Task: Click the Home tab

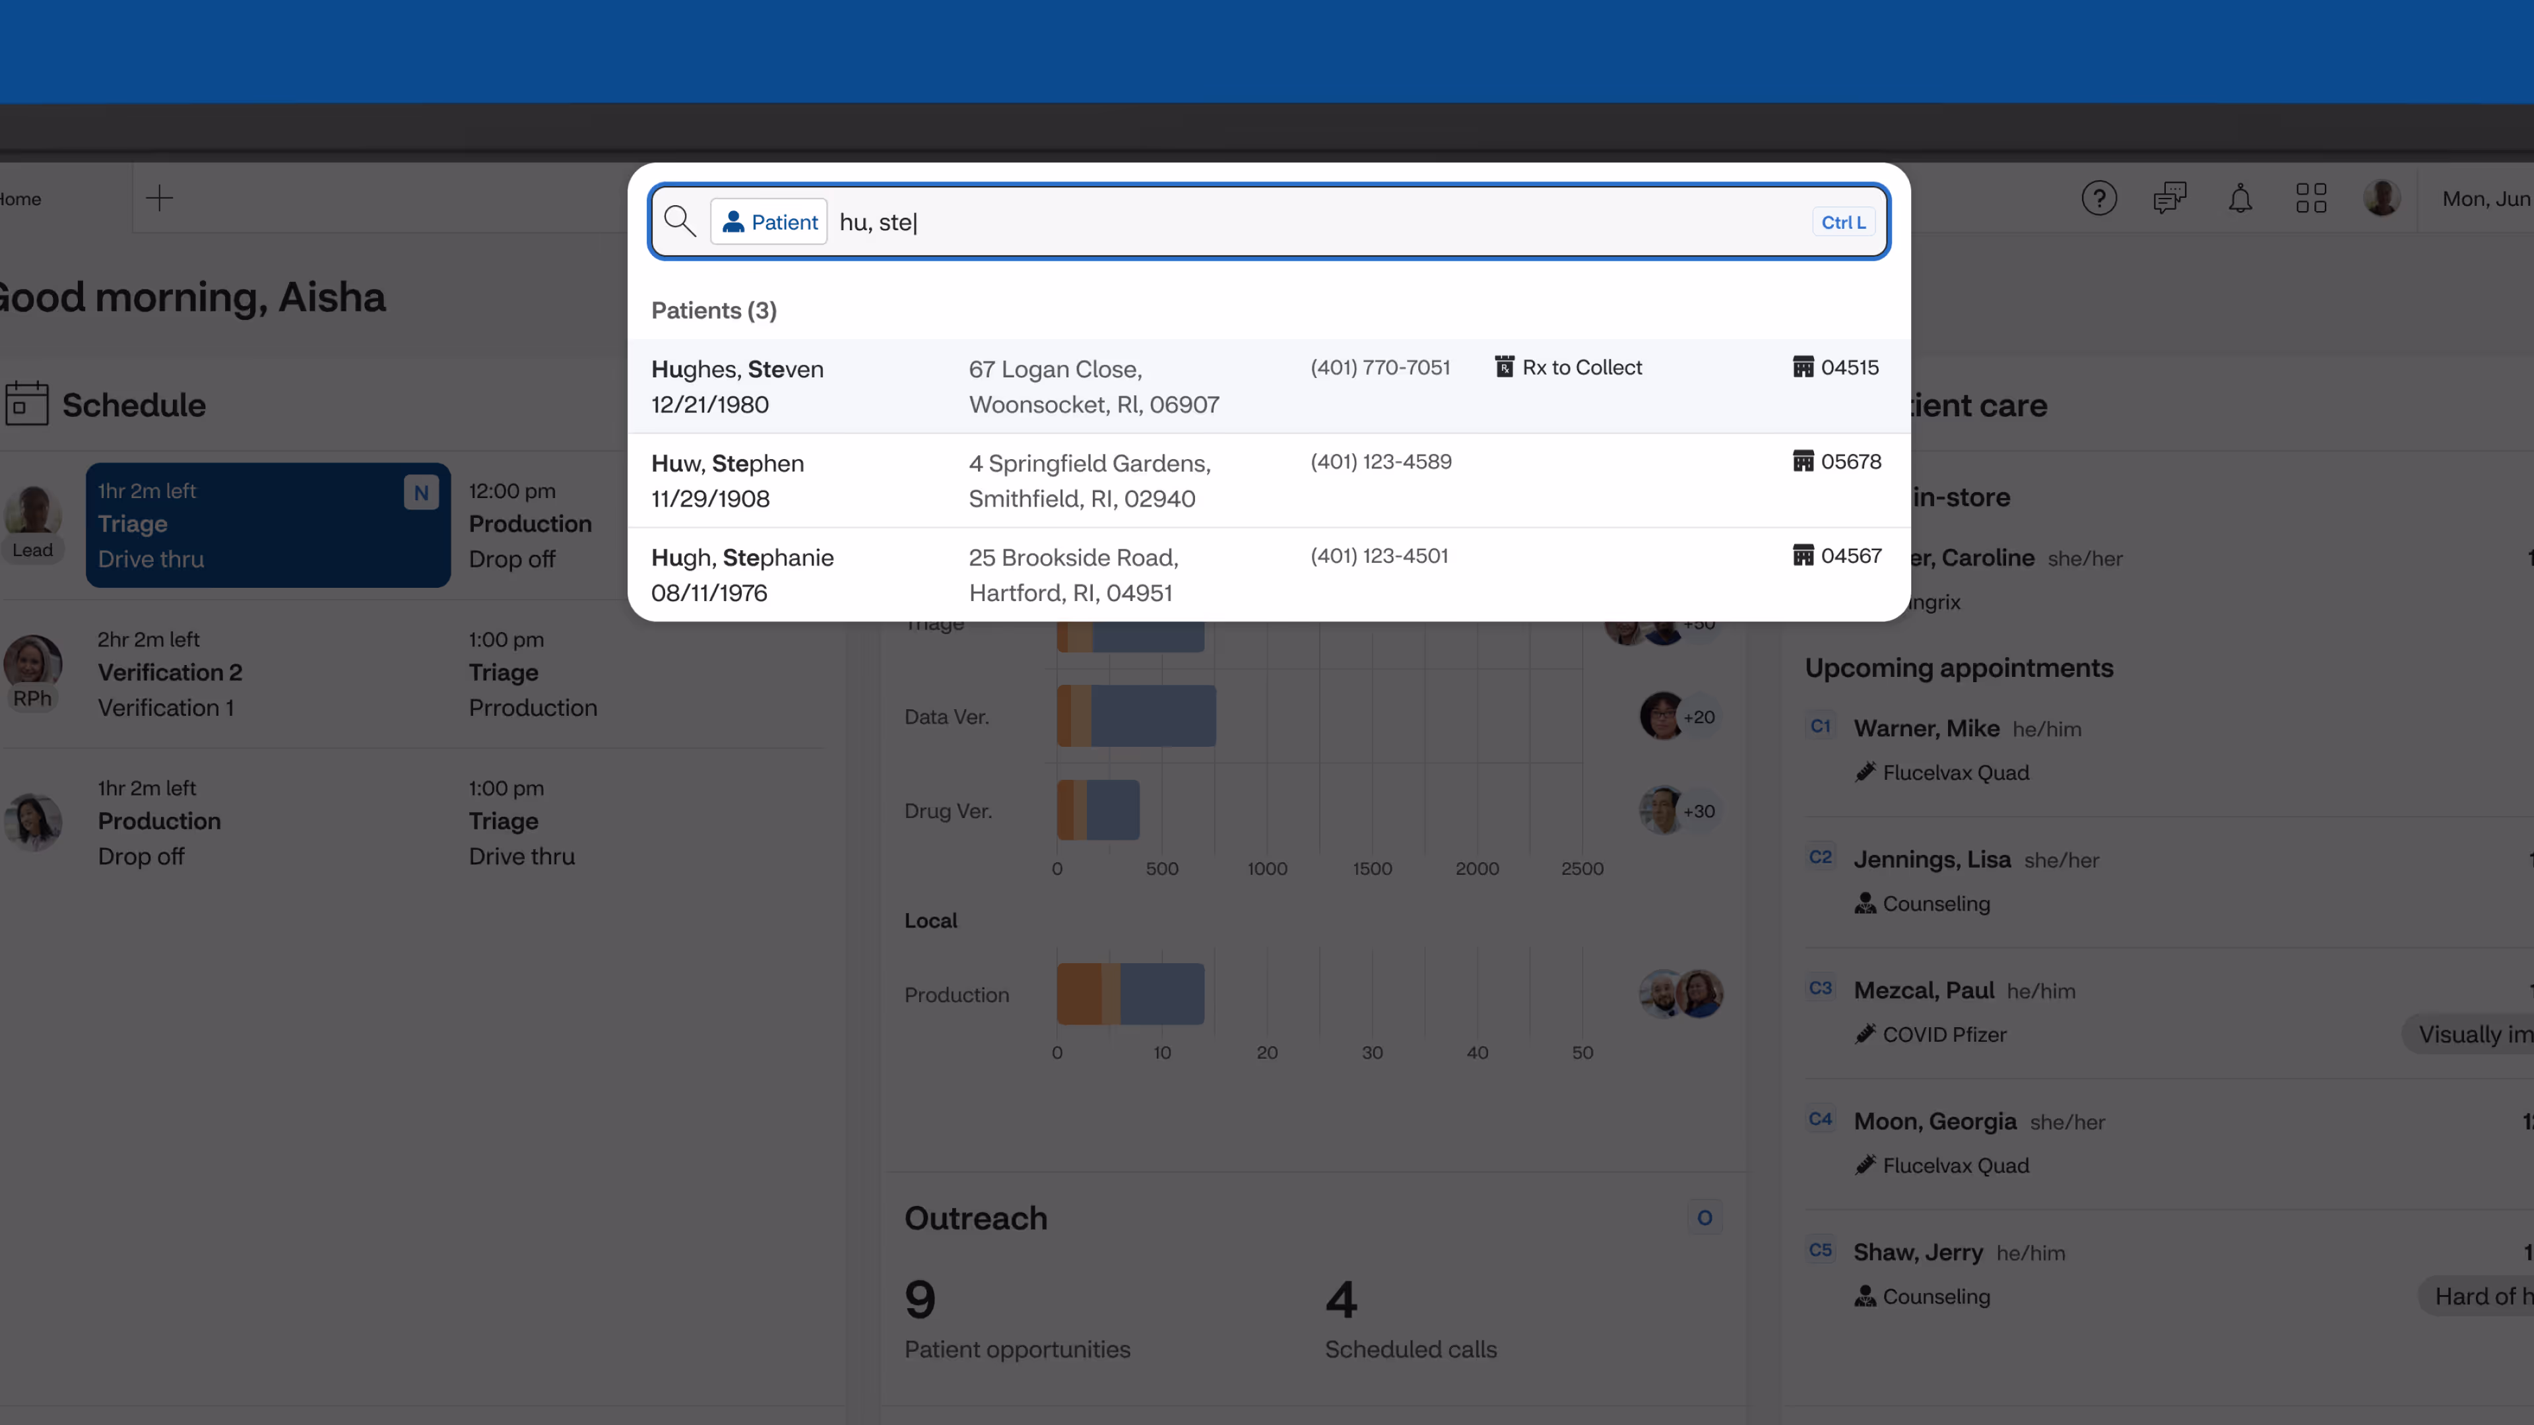Action: [x=22, y=199]
